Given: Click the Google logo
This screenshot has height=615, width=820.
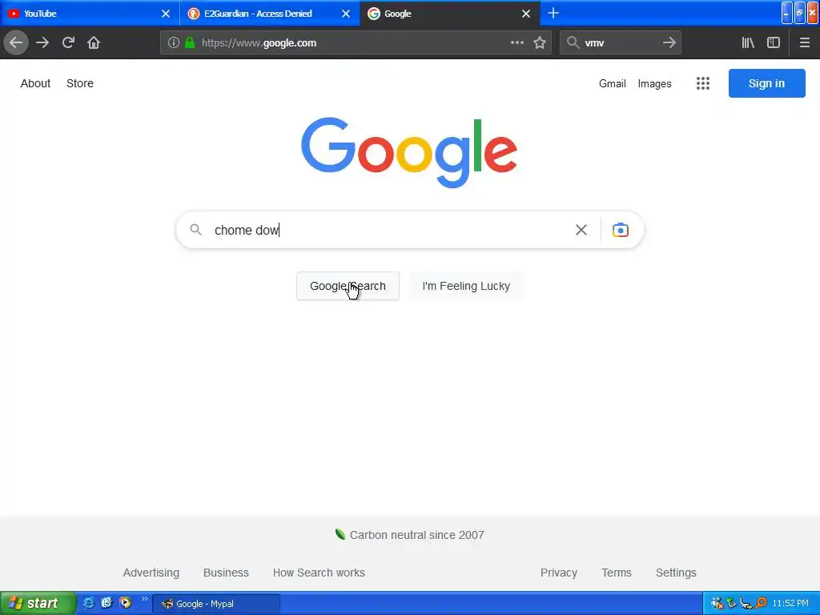Looking at the screenshot, I should coord(409,151).
